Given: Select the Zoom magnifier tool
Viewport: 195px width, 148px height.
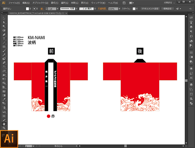Looking at the screenshot, I should coord(4,128).
